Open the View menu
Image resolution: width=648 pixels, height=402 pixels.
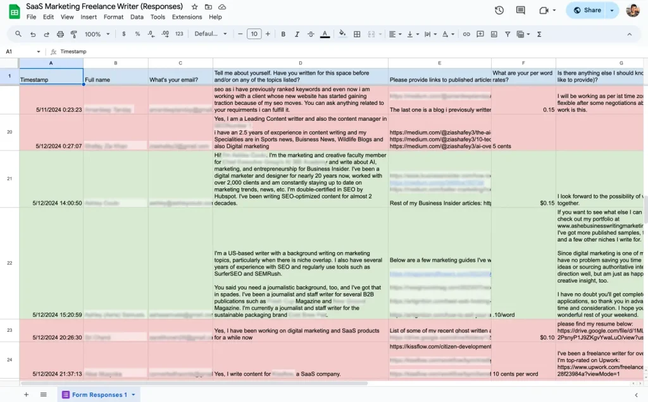pyautogui.click(x=67, y=17)
